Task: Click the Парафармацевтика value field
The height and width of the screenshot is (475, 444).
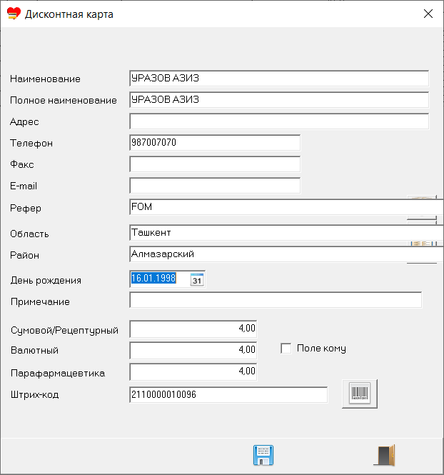Action: tap(193, 371)
